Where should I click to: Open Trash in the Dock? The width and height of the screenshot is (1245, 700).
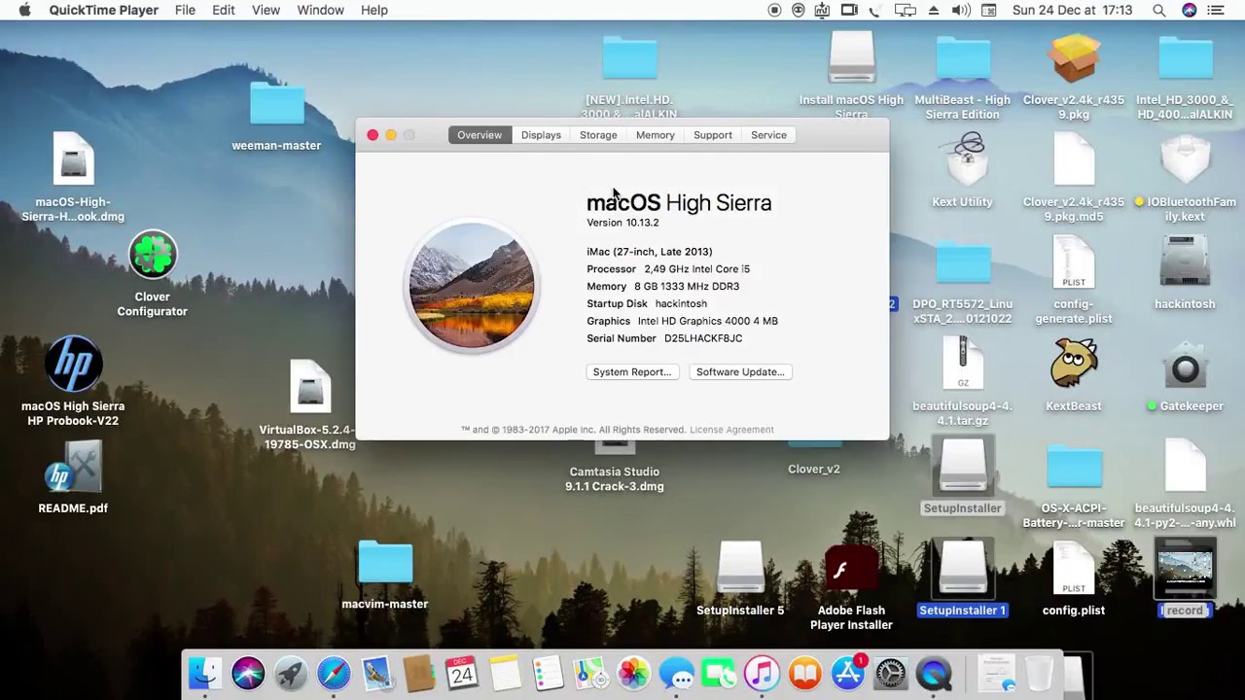click(1039, 673)
